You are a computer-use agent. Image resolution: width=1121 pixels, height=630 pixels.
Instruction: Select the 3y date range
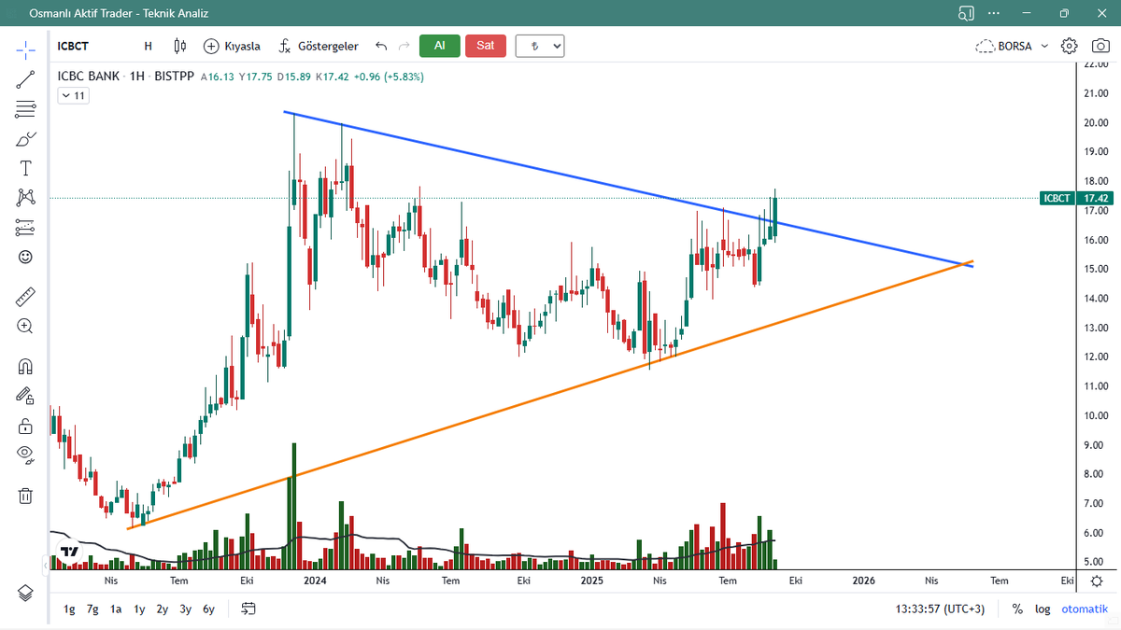[186, 609]
